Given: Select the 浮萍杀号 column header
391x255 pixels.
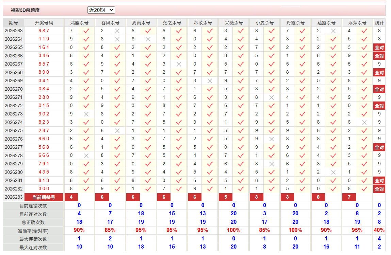Looking at the screenshot, I should (x=357, y=23).
